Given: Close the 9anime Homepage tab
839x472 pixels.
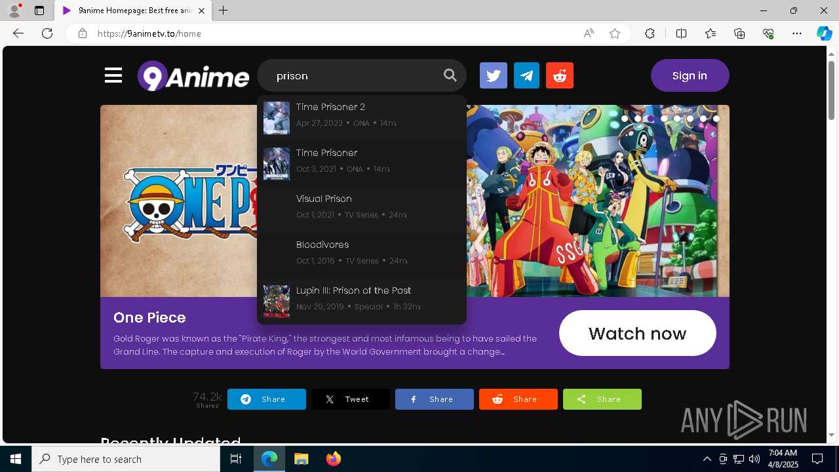Looking at the screenshot, I should pyautogui.click(x=201, y=10).
